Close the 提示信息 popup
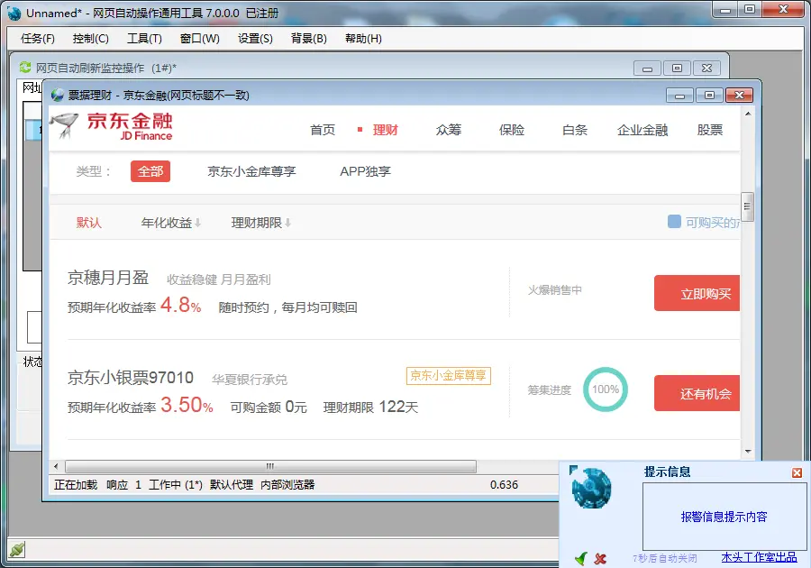Viewport: 811px width, 568px height. click(x=797, y=472)
